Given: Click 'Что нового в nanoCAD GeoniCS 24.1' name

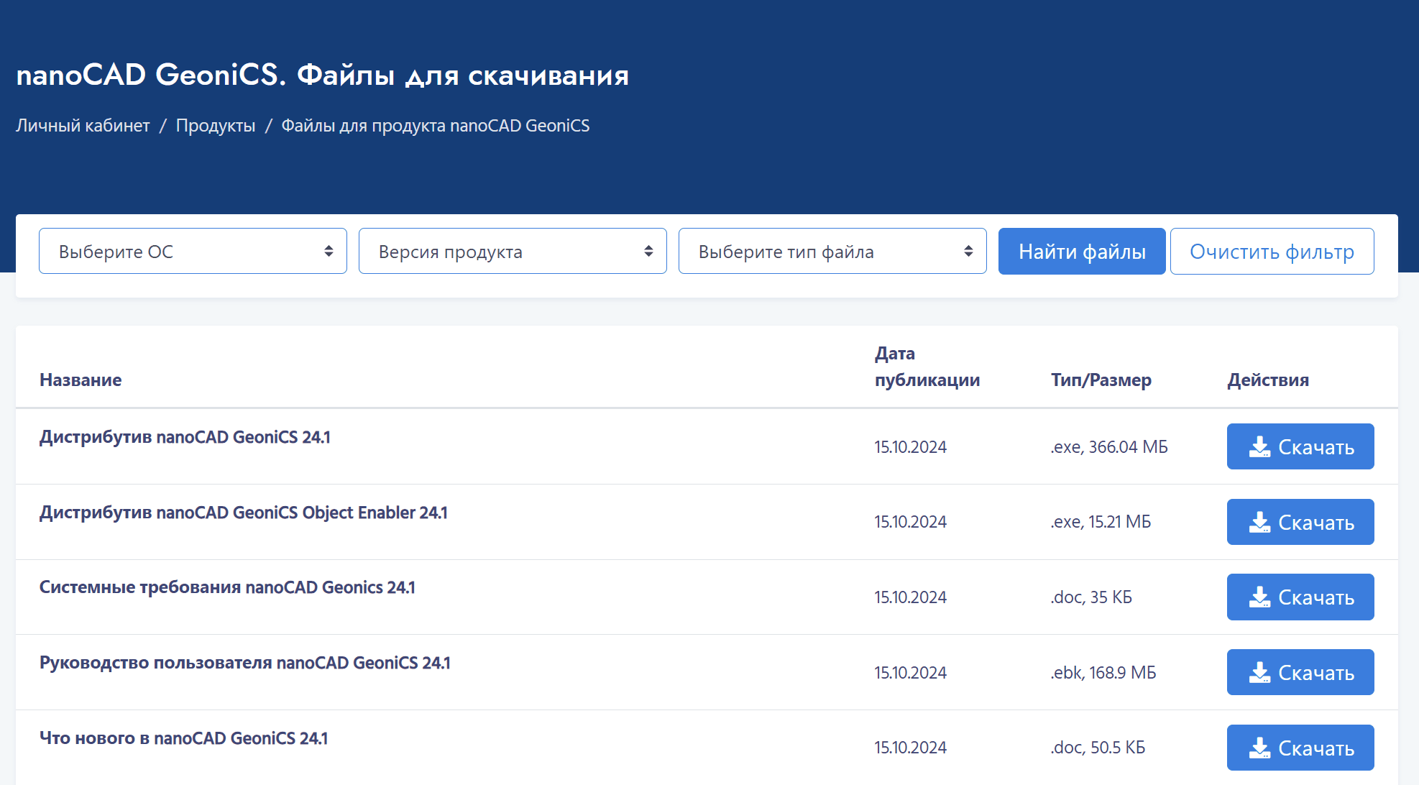Looking at the screenshot, I should [x=183, y=738].
